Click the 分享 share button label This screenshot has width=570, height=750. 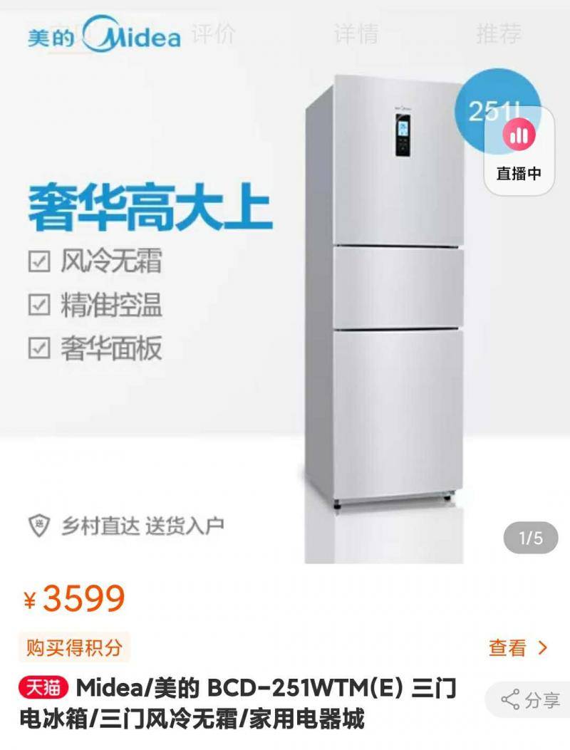543,700
